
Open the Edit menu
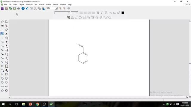(x=10, y=5)
